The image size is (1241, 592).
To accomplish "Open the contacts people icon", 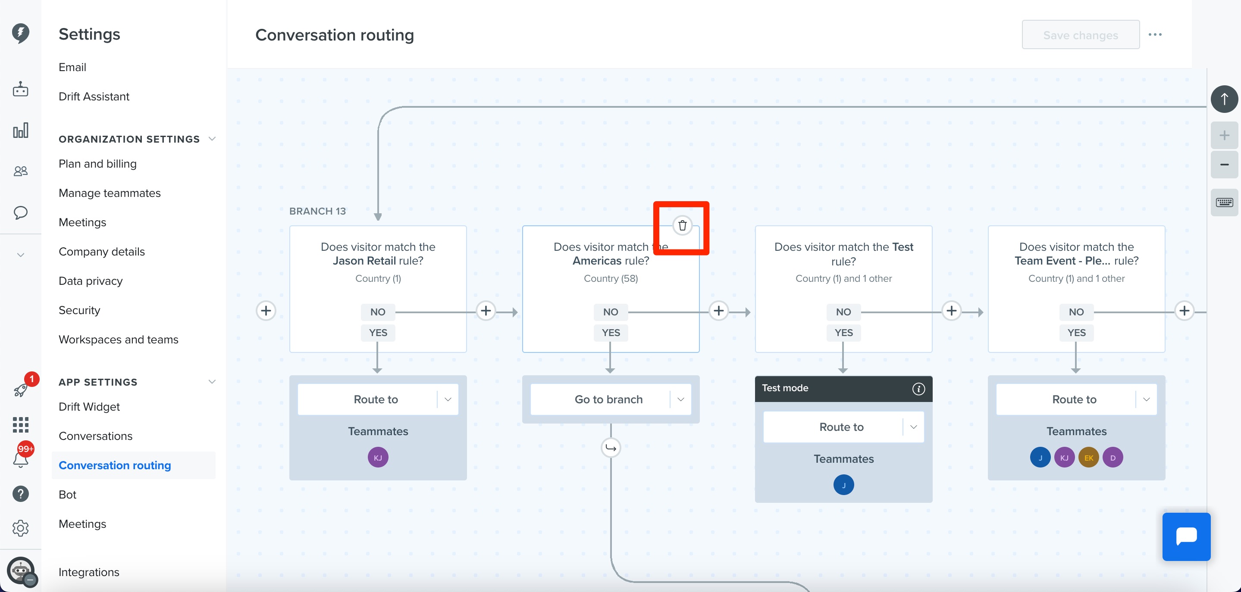I will pyautogui.click(x=20, y=171).
